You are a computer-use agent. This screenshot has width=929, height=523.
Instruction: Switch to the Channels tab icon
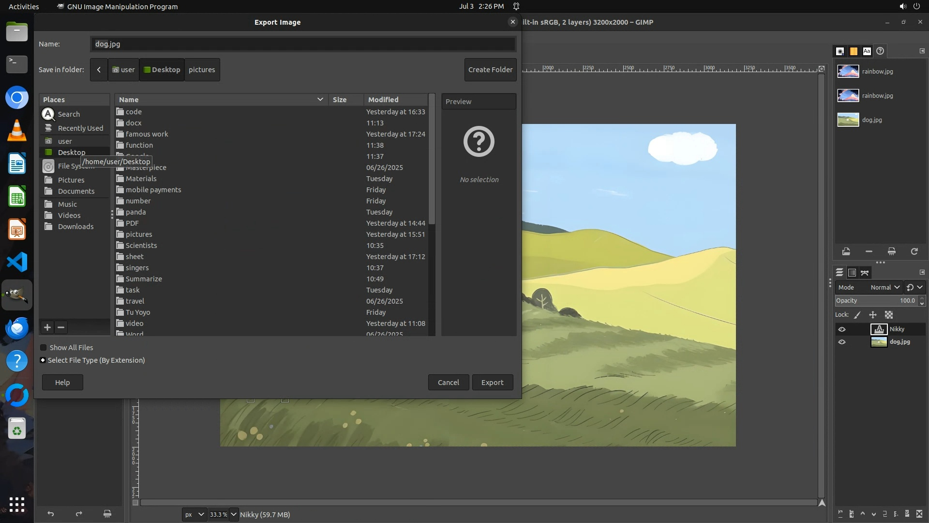pyautogui.click(x=852, y=273)
